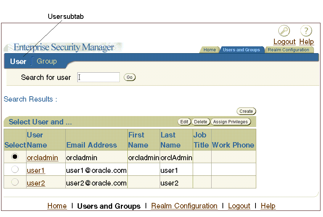Click the Help question mark icon

tap(306, 31)
